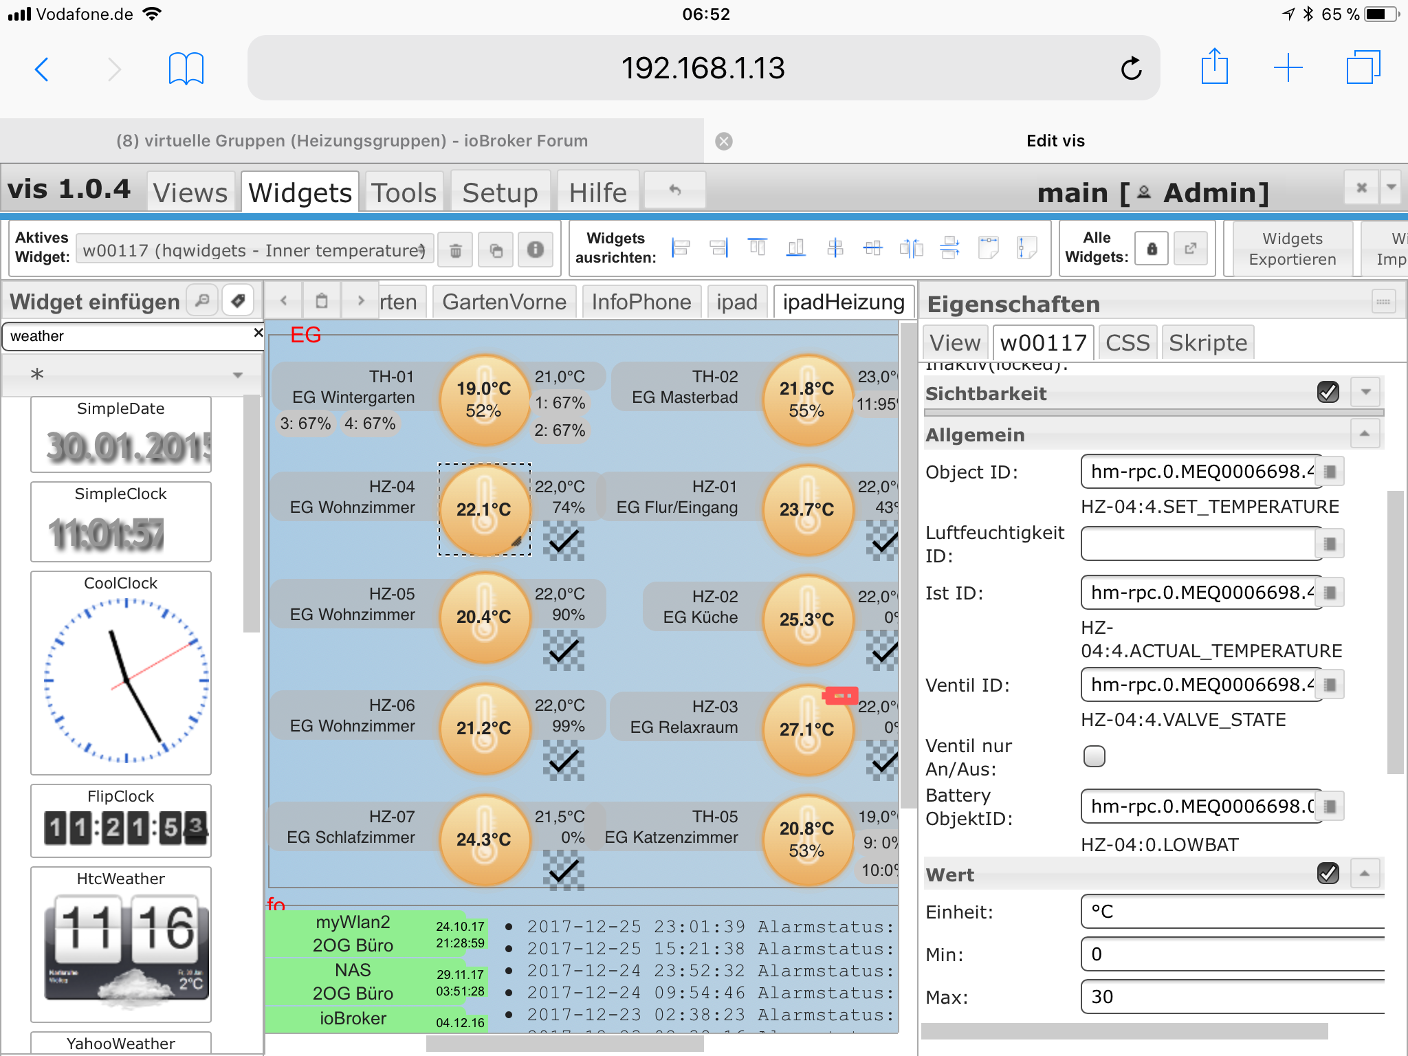The width and height of the screenshot is (1408, 1056).
Task: Align widgets bottom icon
Action: [795, 247]
